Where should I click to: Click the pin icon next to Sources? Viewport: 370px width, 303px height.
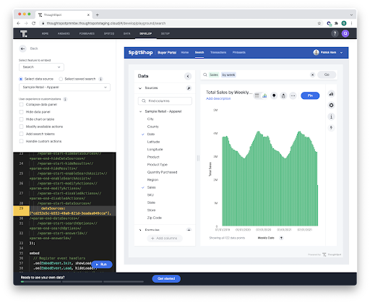tap(189, 88)
